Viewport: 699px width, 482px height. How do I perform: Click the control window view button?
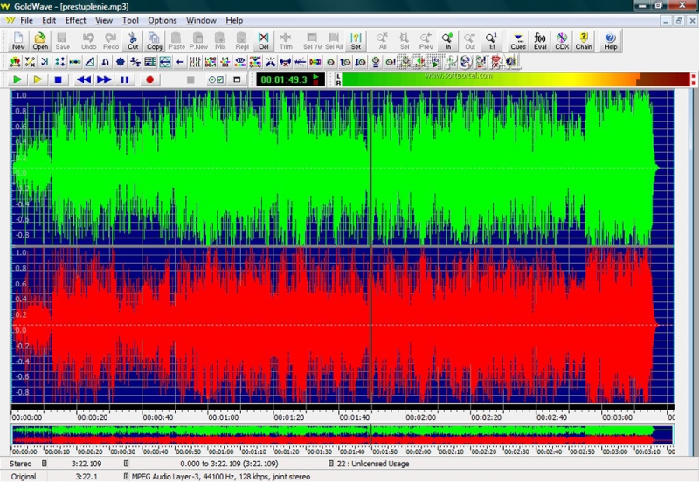coord(237,79)
